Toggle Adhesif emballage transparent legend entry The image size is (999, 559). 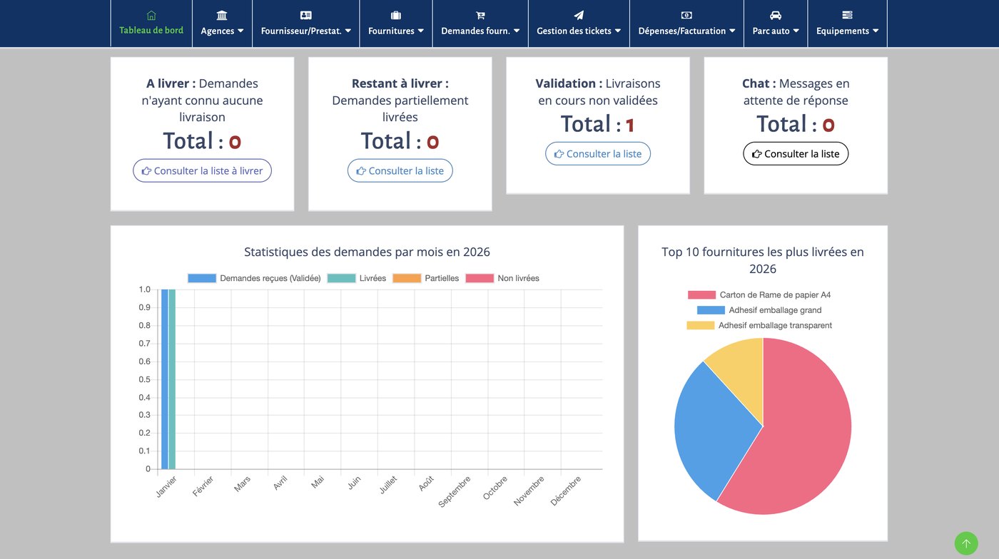759,325
